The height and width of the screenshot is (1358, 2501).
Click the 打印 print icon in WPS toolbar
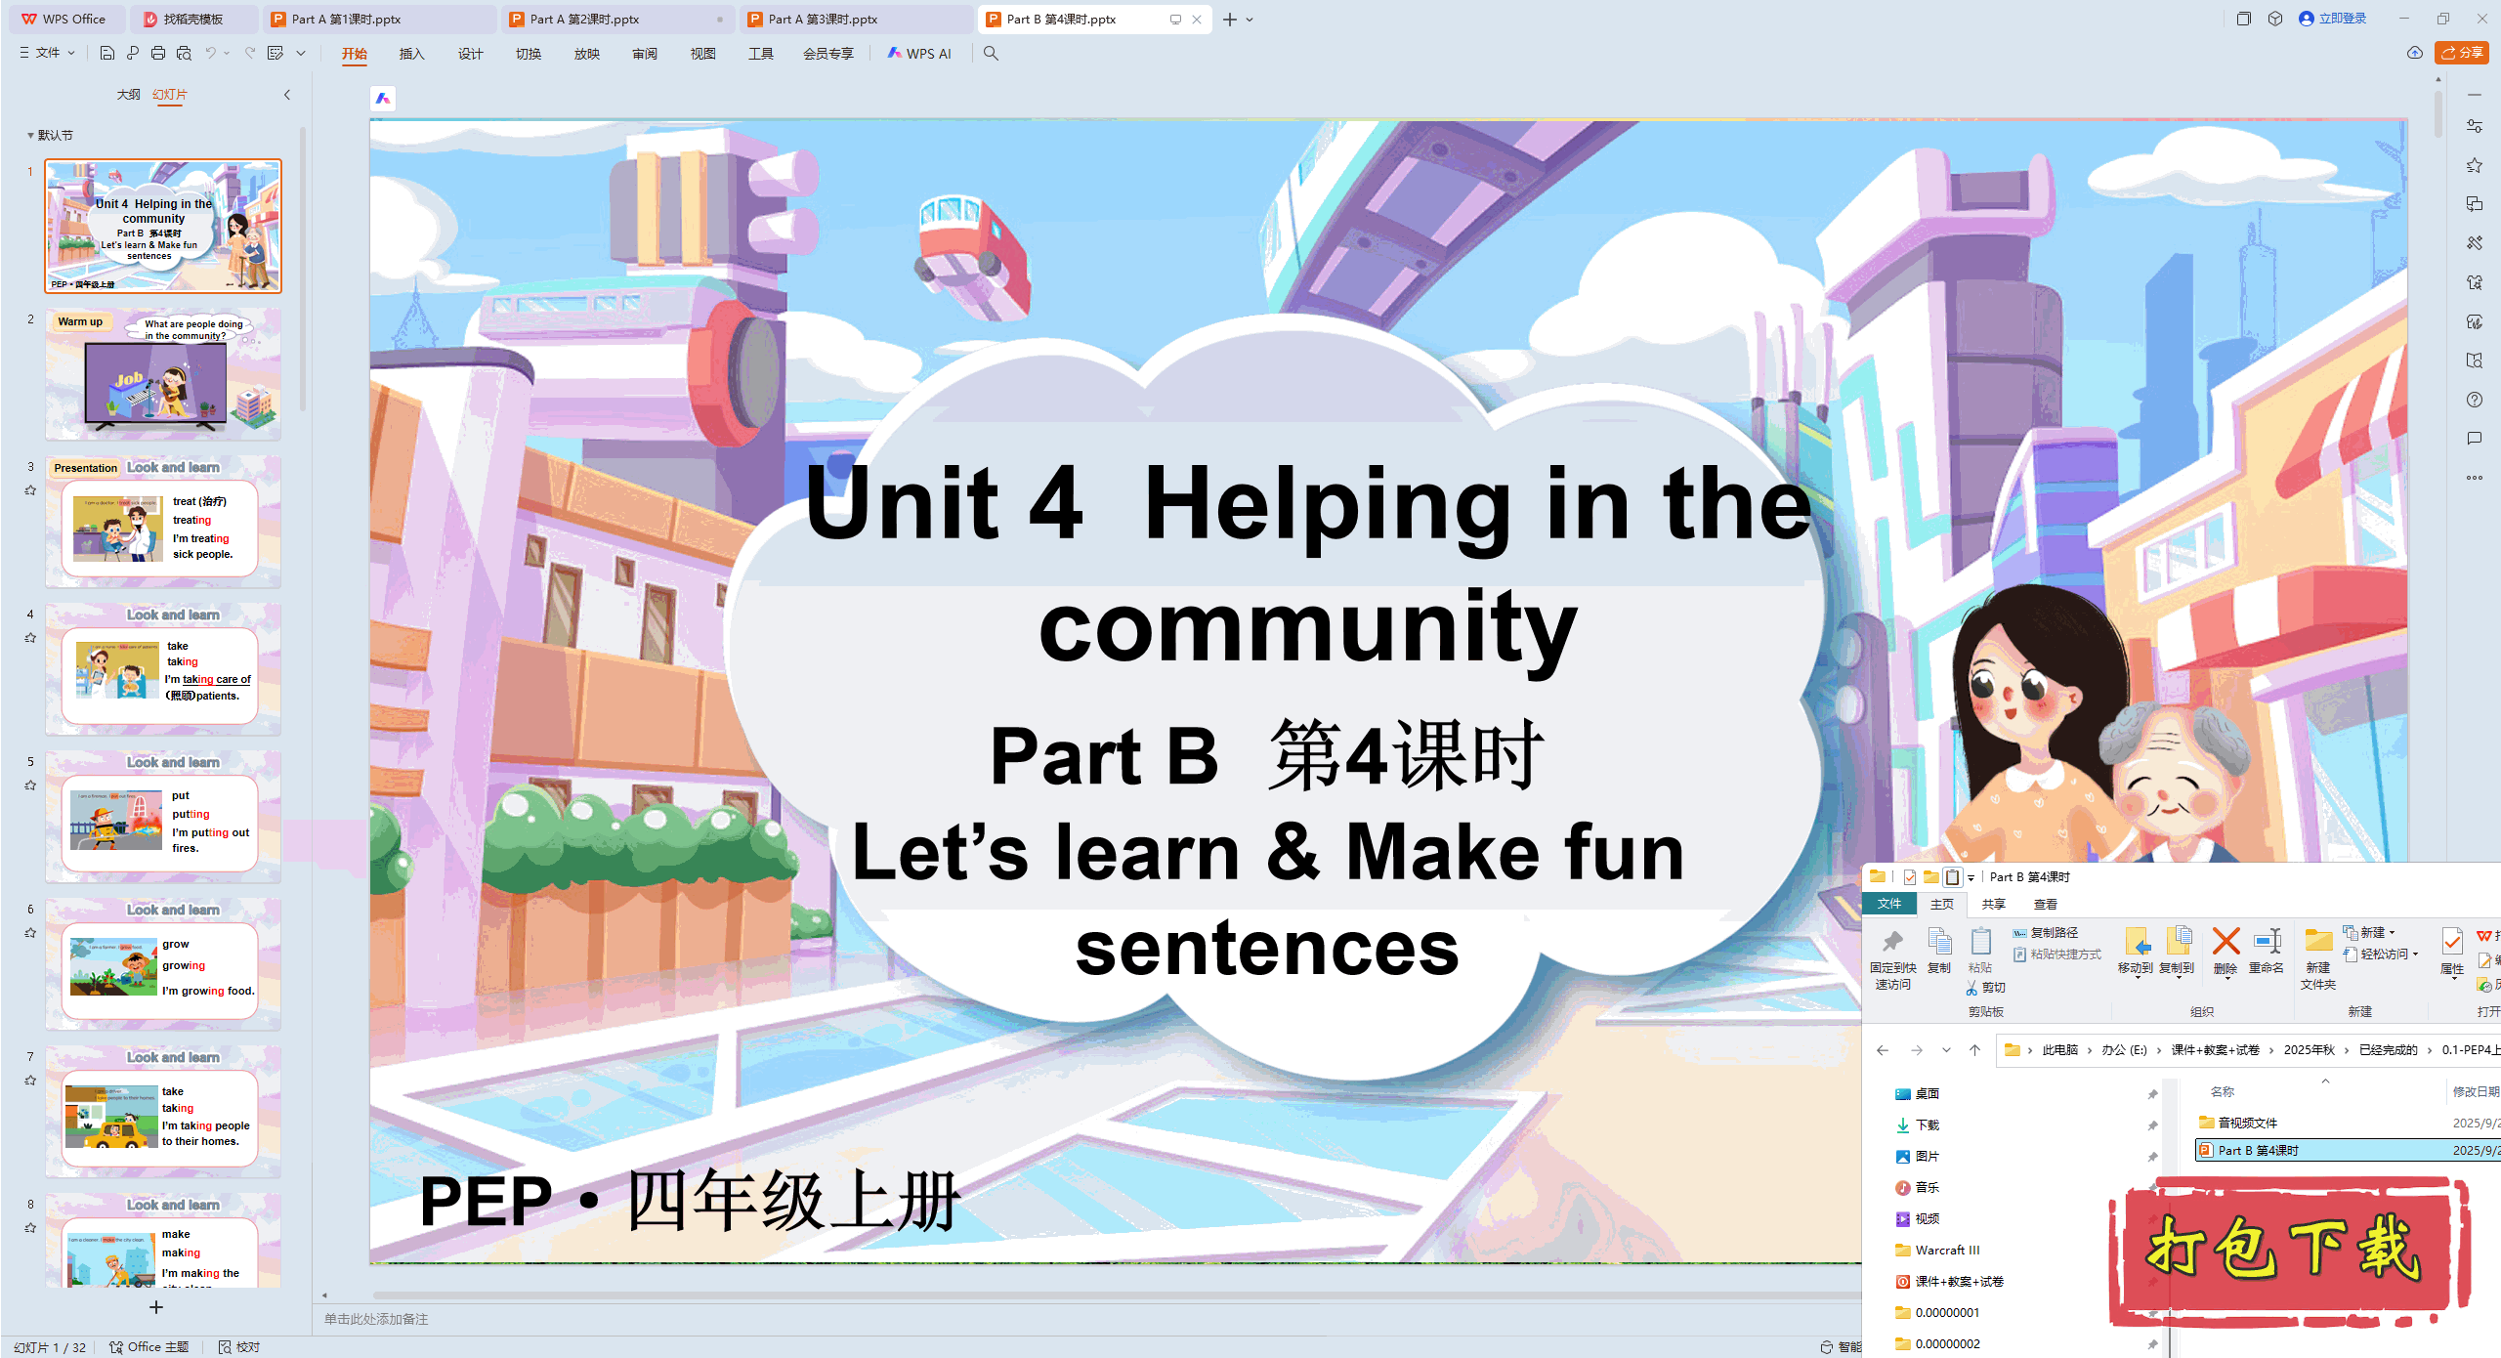pos(158,53)
